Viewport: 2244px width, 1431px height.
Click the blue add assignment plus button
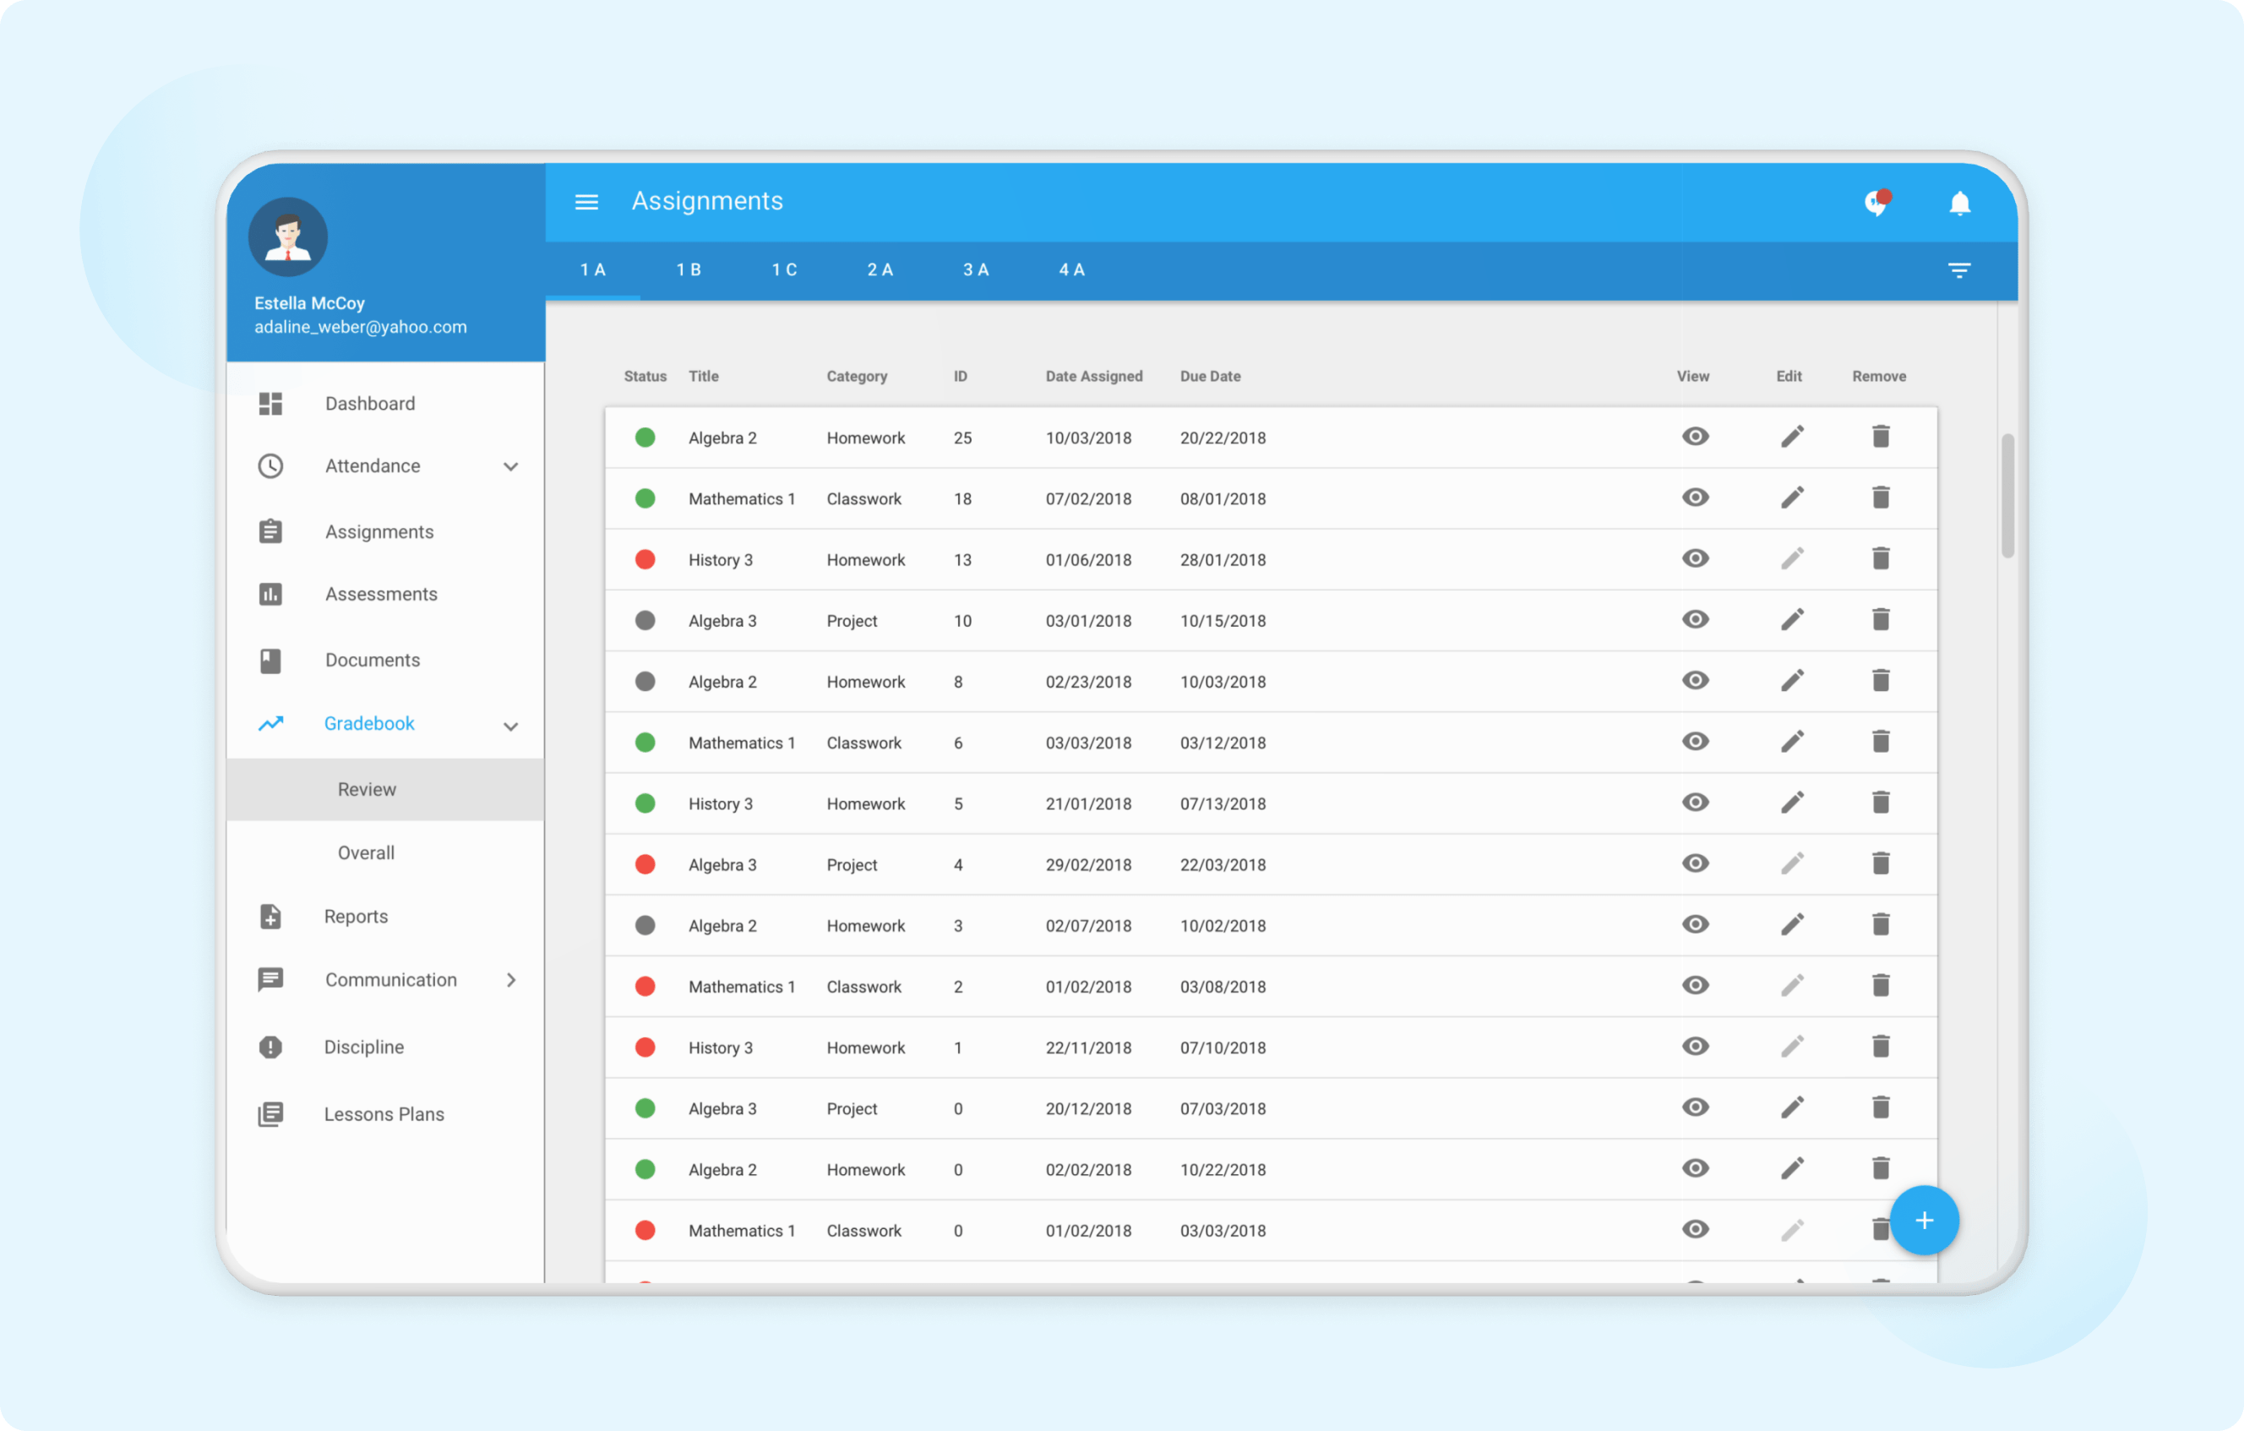[1924, 1221]
